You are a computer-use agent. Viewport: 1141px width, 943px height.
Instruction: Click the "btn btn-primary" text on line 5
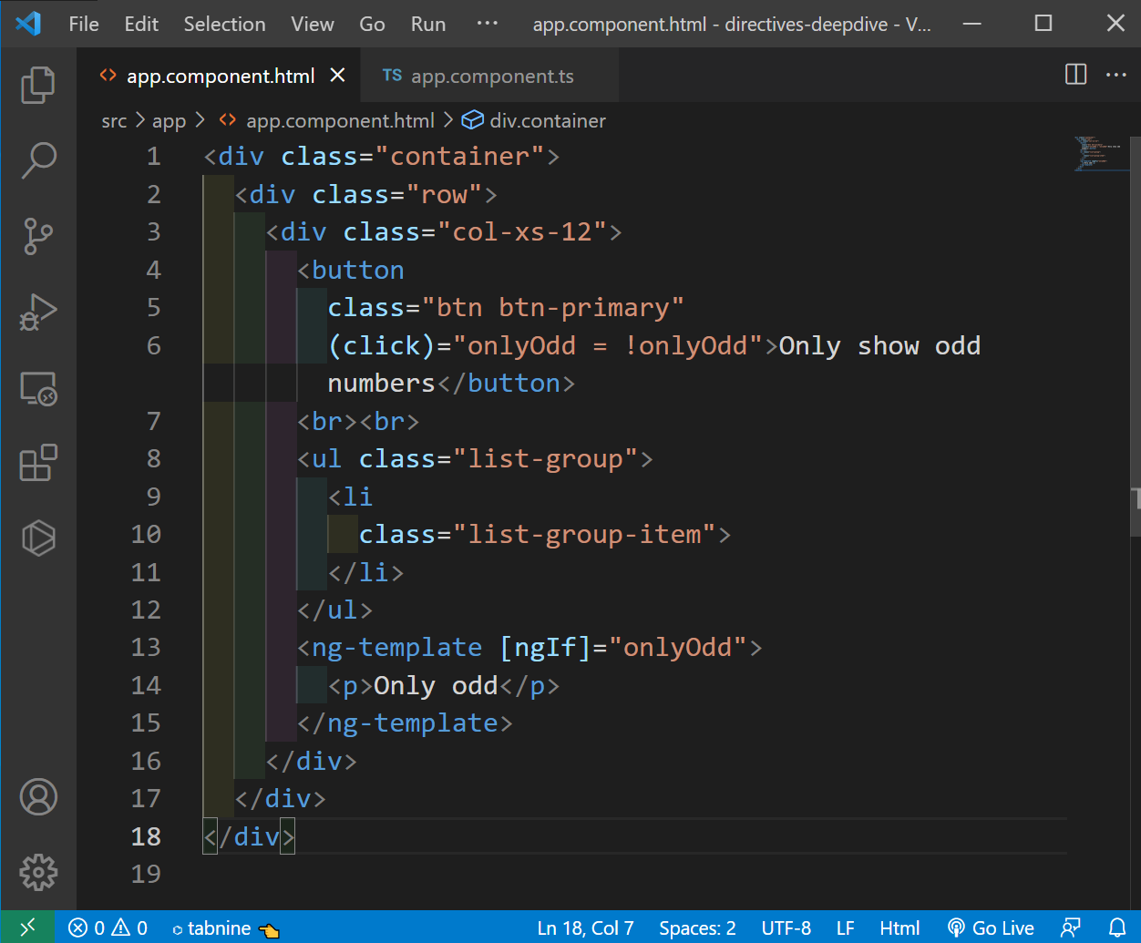[x=553, y=308]
